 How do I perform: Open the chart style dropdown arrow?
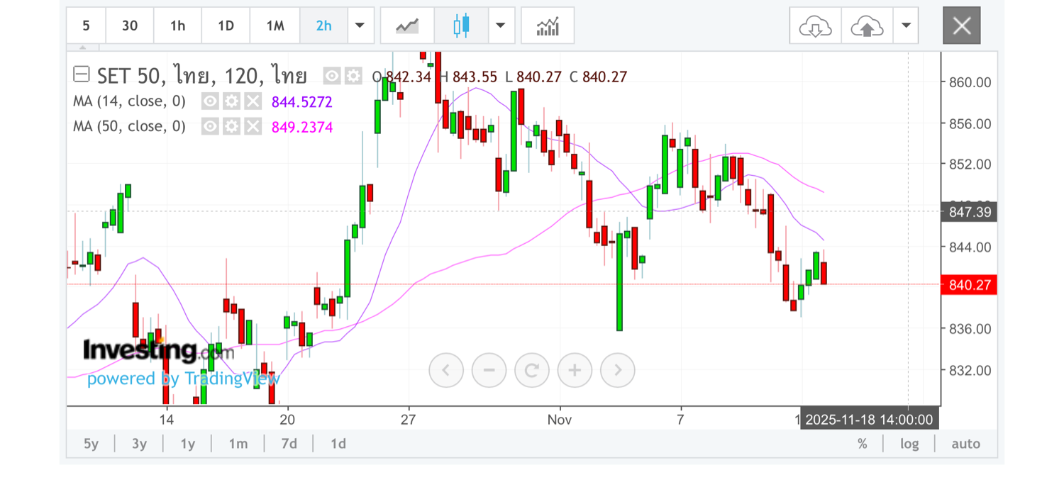501,26
